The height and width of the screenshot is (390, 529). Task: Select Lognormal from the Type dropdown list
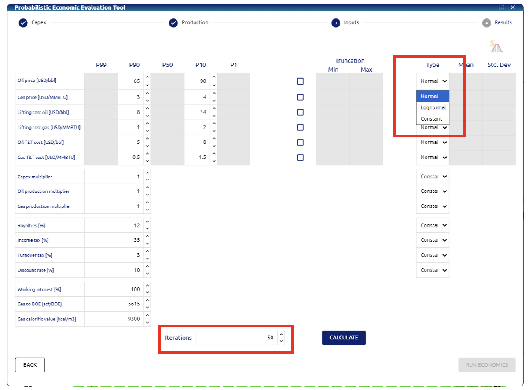pyautogui.click(x=433, y=107)
